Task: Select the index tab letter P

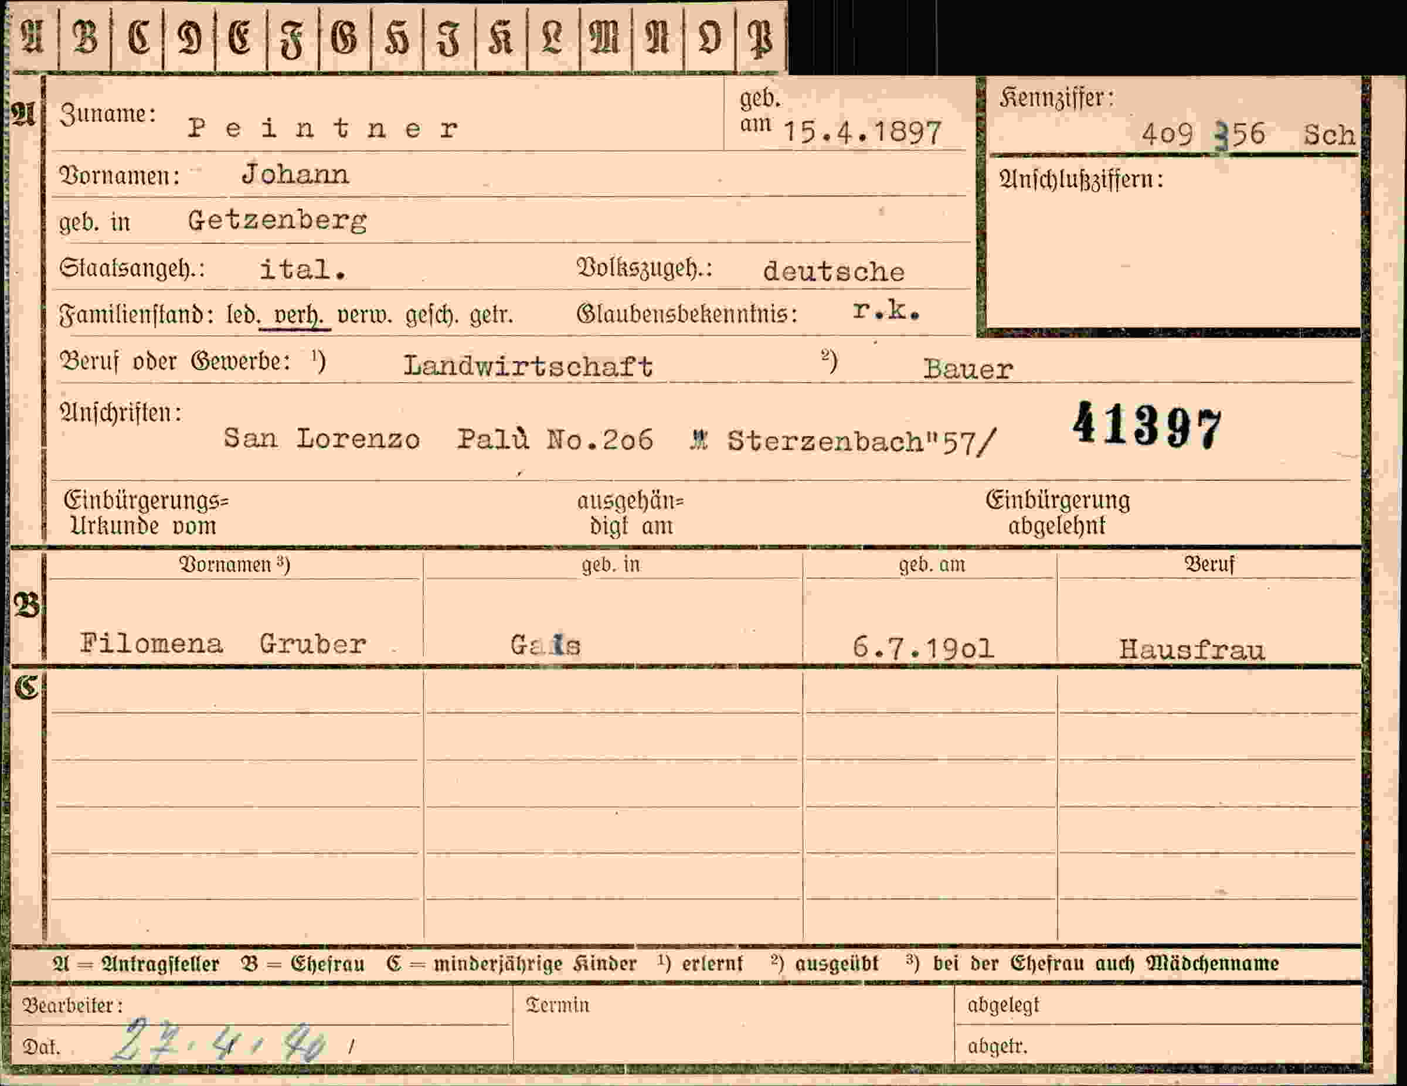Action: pos(762,38)
